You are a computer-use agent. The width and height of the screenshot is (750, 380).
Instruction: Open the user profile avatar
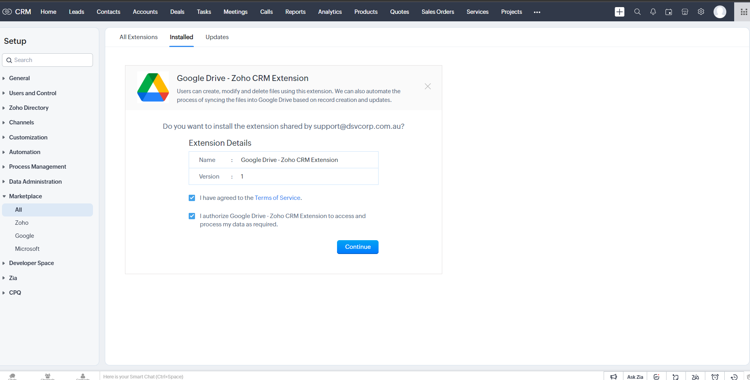point(720,12)
